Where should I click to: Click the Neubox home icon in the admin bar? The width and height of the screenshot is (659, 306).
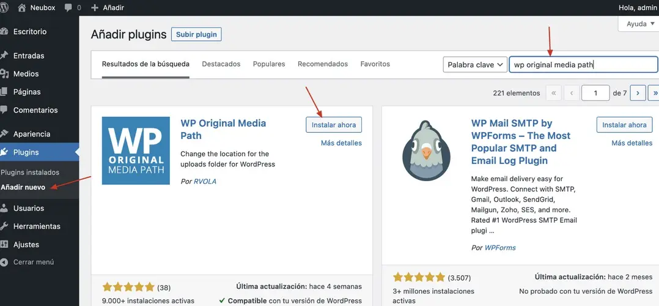(22, 7)
